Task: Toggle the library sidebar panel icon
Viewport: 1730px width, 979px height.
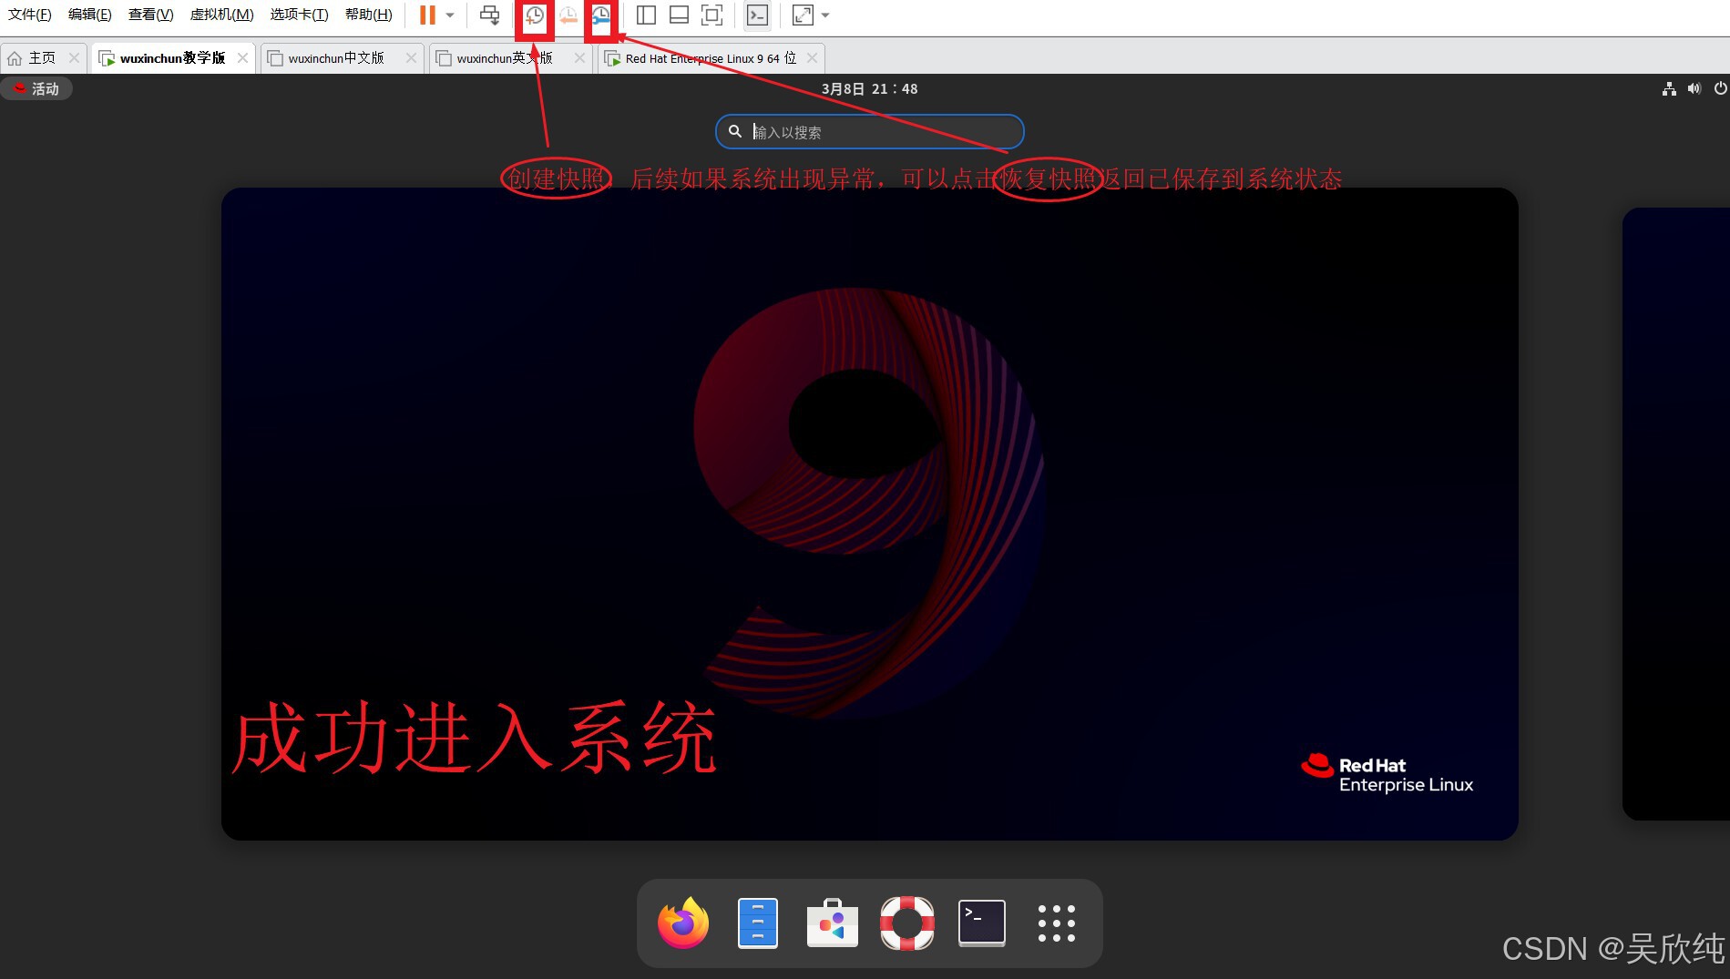Action: tap(646, 15)
